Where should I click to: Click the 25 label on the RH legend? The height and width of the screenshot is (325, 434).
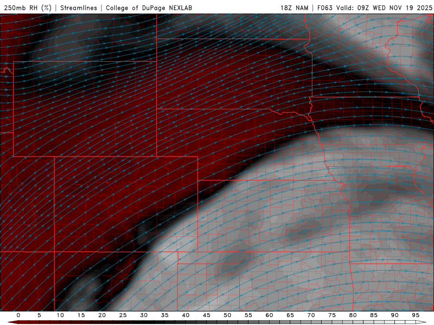(x=123, y=315)
